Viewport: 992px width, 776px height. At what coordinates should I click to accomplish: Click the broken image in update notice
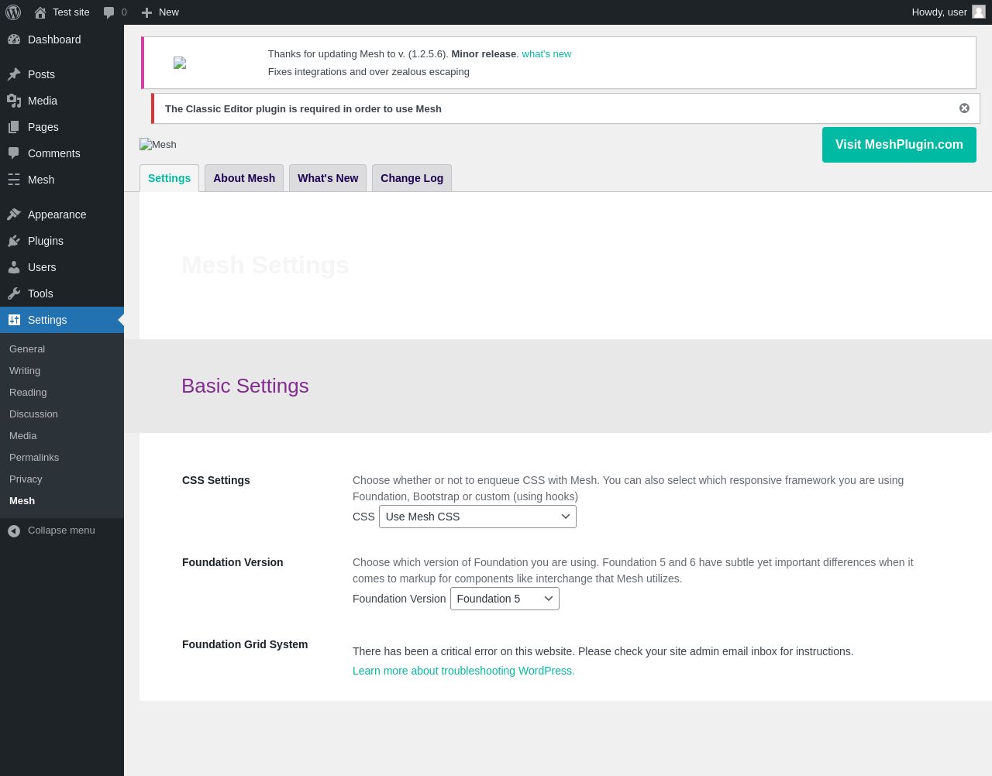click(180, 64)
